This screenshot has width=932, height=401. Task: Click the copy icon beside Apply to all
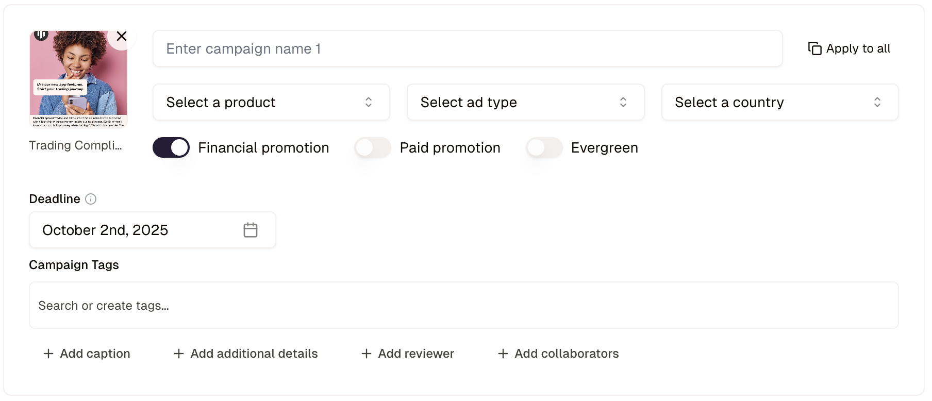coord(814,48)
